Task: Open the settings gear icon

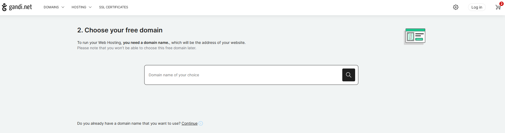Action: point(456,7)
